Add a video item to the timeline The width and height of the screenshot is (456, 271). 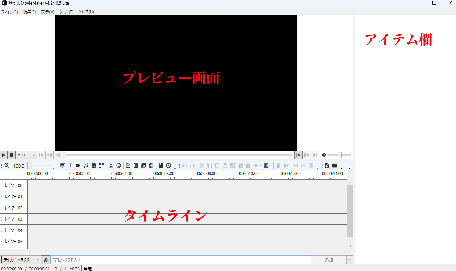coord(78,165)
